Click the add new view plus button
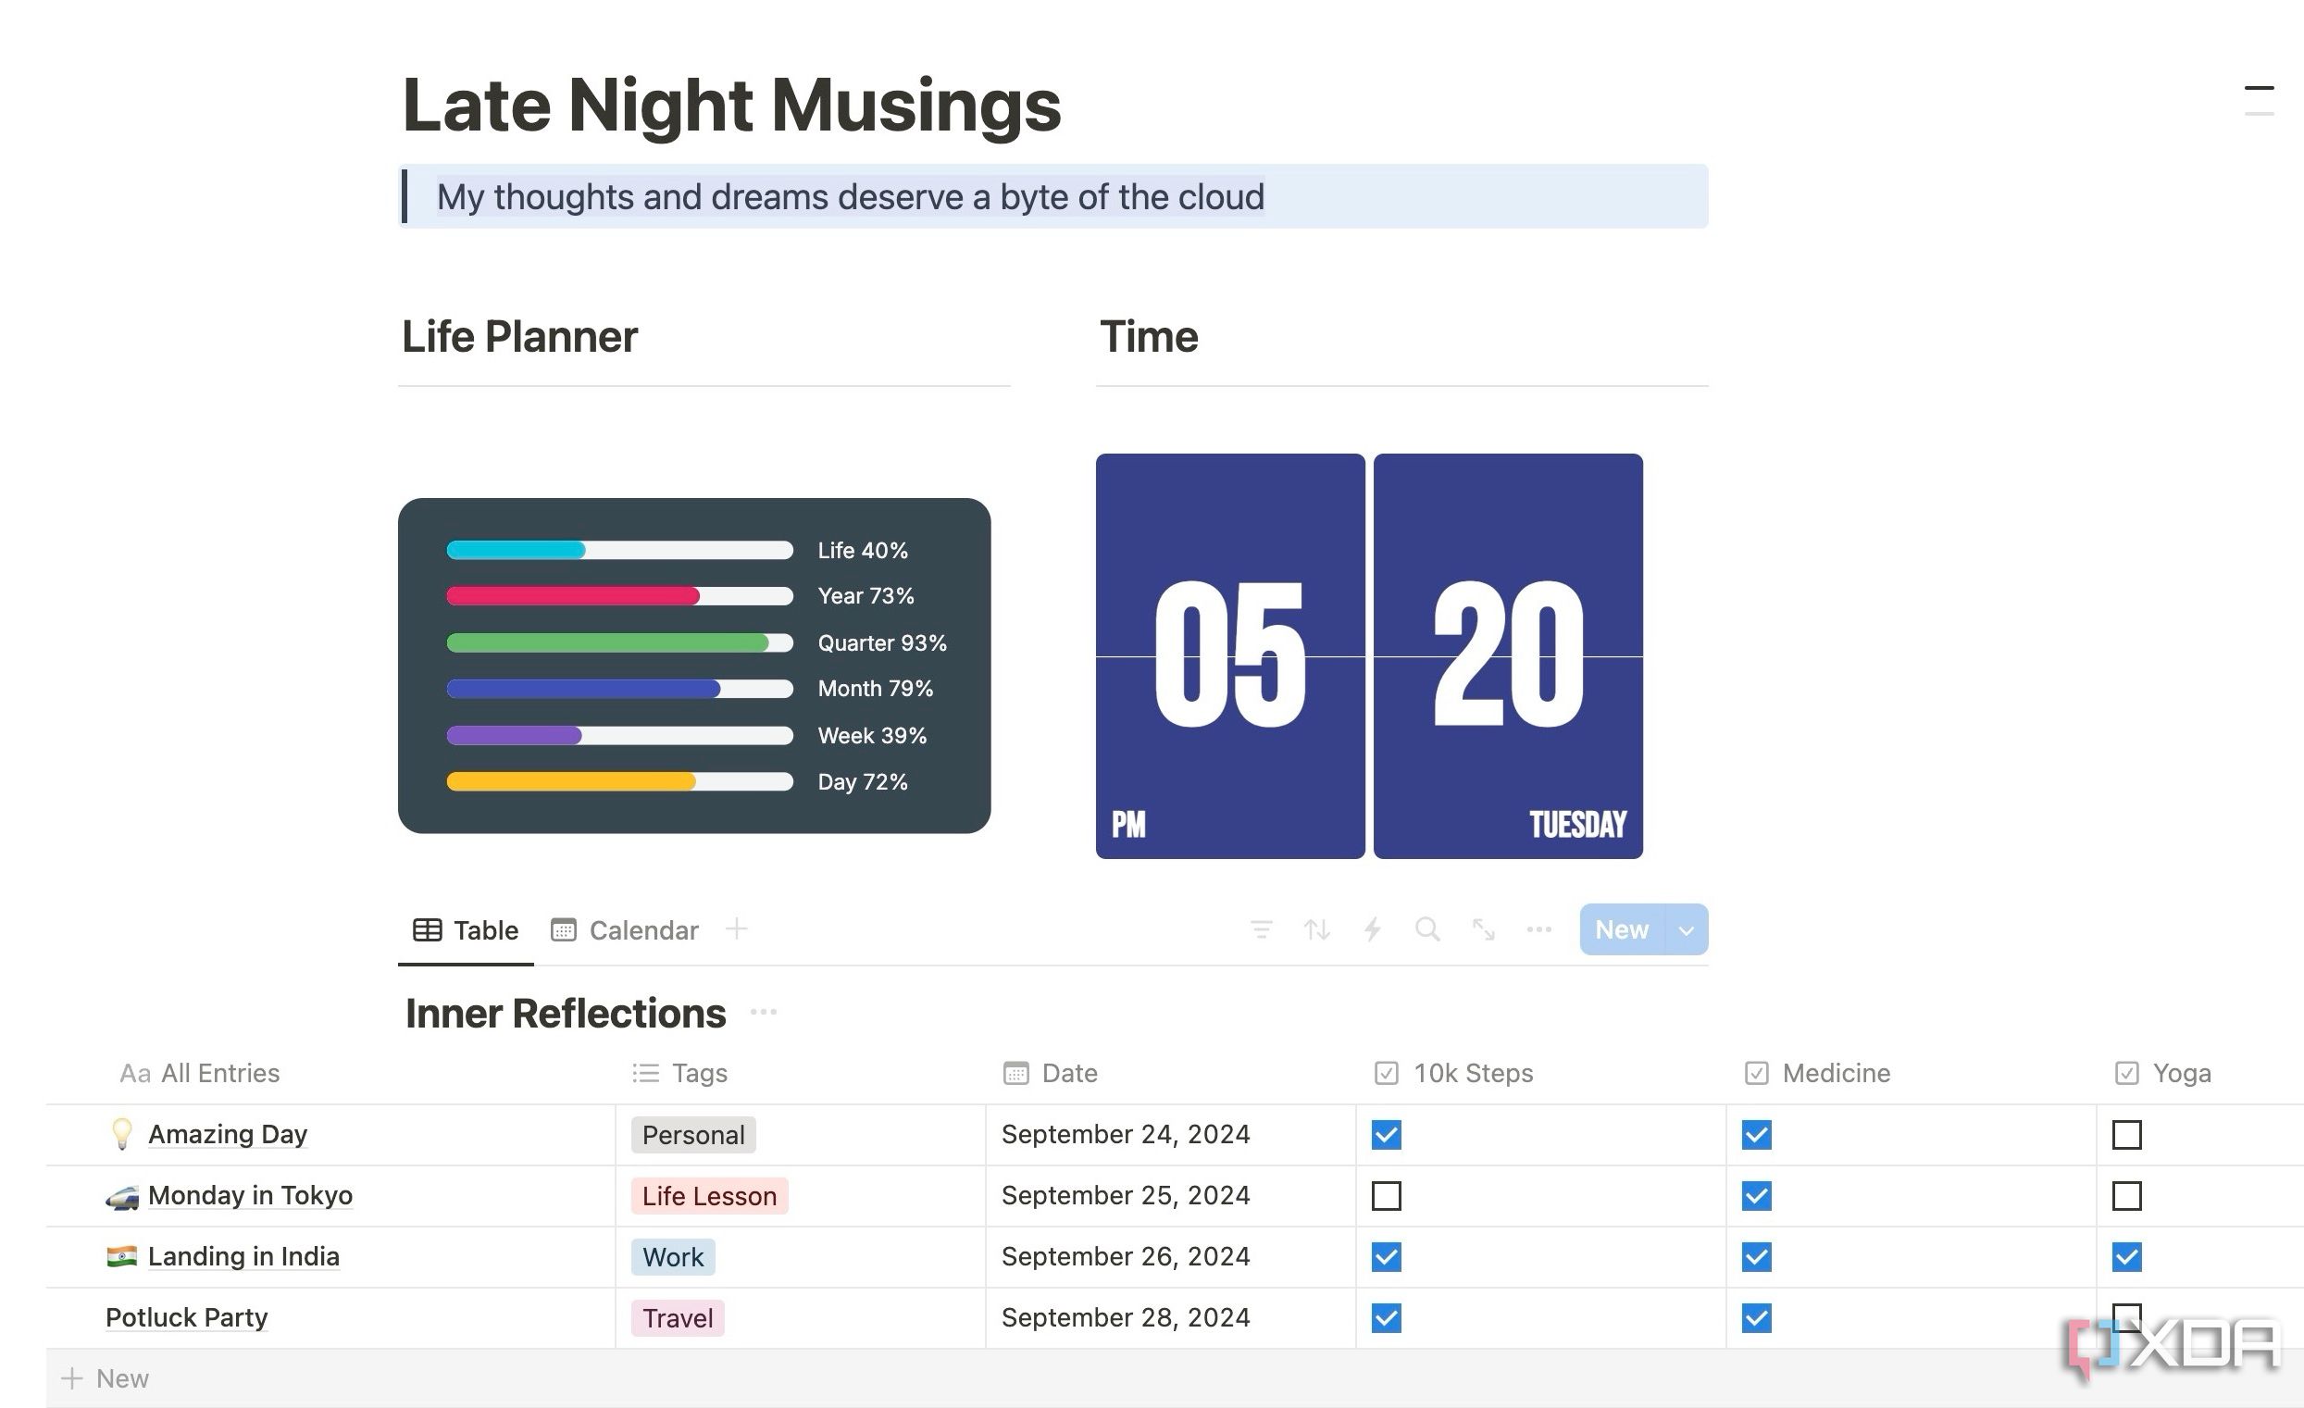Screen dimensions: 2304x1408 point(737,931)
